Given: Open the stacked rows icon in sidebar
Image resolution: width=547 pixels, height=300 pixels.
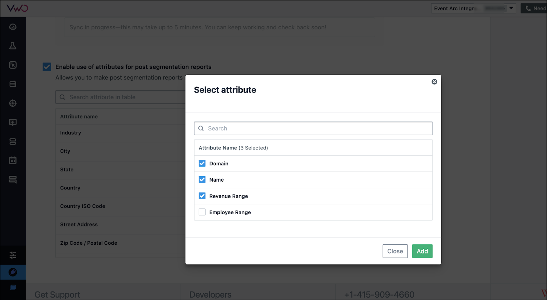Looking at the screenshot, I should 13,180.
